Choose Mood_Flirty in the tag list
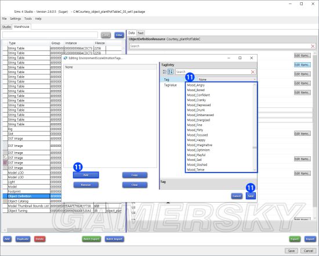 point(195,130)
